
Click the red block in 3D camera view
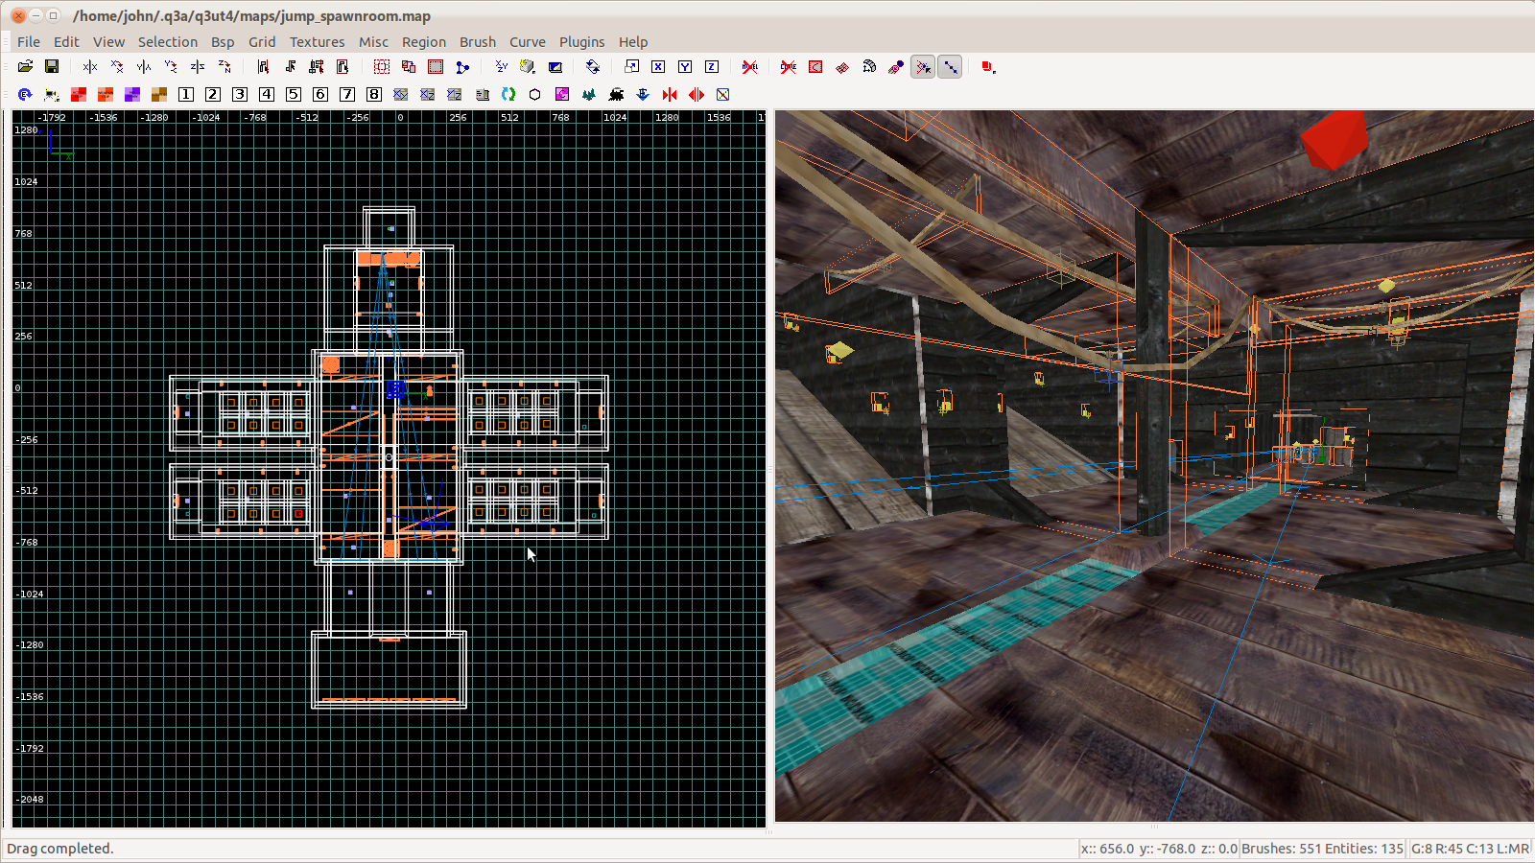pyautogui.click(x=1334, y=140)
